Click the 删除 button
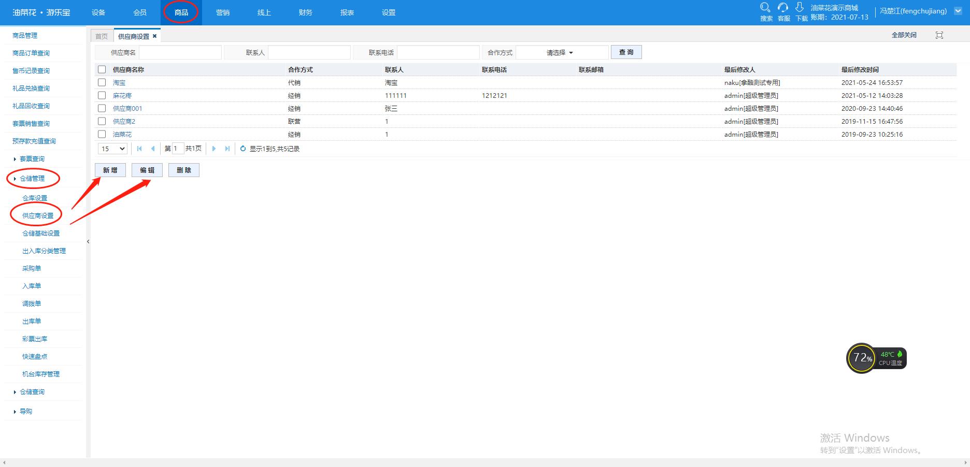The width and height of the screenshot is (970, 467). [184, 170]
